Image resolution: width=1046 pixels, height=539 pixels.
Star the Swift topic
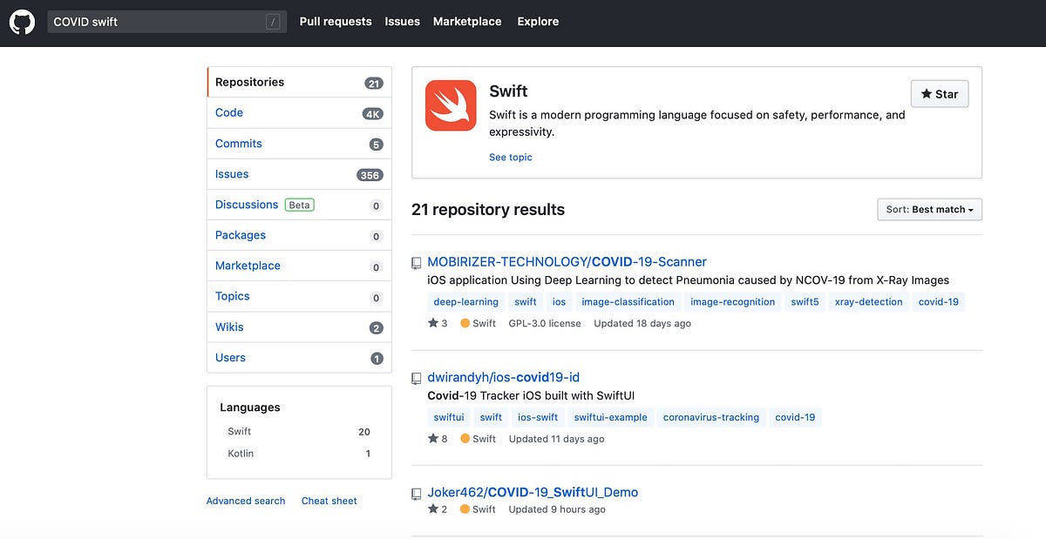(x=939, y=93)
